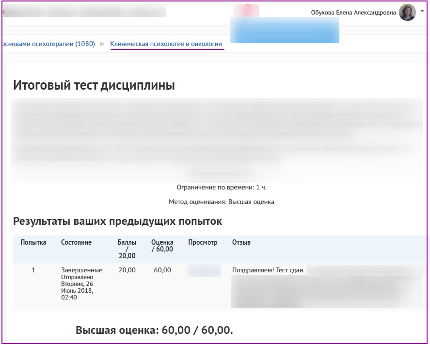Screen dimensions: 430x345
Task: Click the Попытка column header
Action: click(x=33, y=242)
